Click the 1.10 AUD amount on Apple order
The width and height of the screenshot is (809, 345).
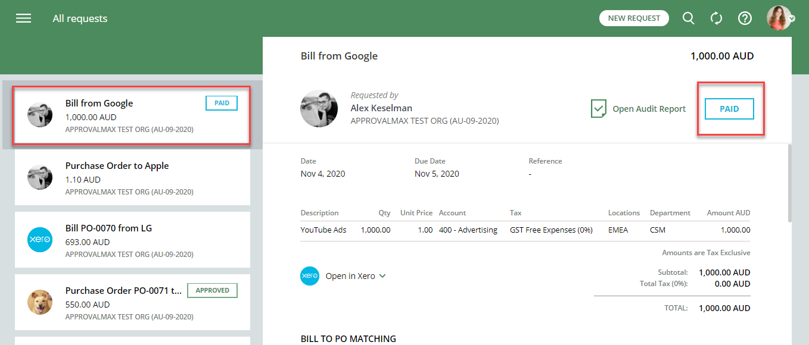click(83, 180)
